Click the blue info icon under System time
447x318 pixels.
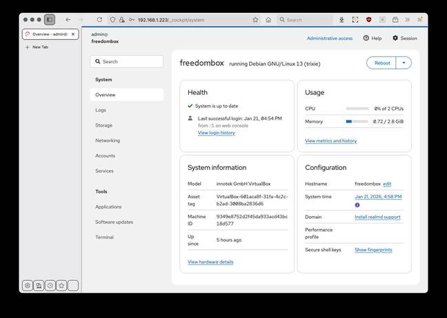(x=357, y=205)
